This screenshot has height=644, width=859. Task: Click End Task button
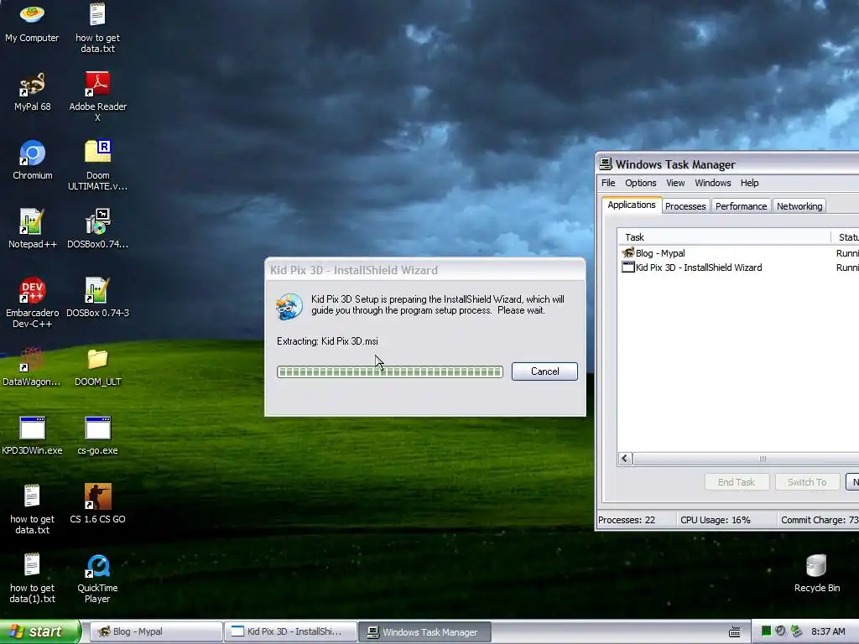pos(737,482)
